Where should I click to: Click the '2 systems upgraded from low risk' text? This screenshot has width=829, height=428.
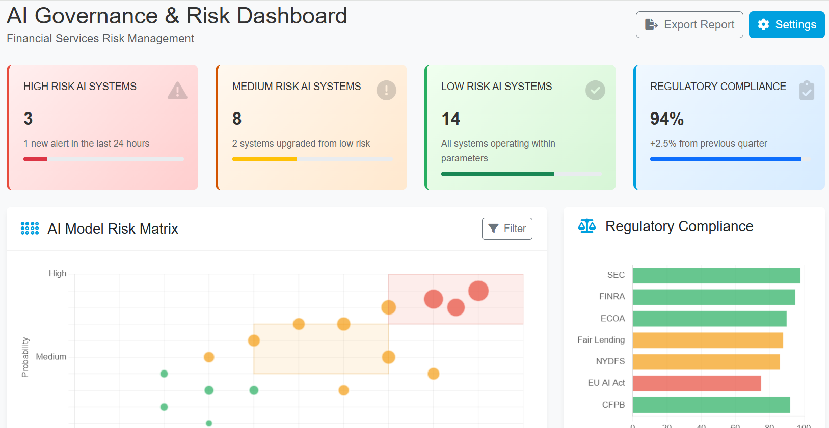301,144
